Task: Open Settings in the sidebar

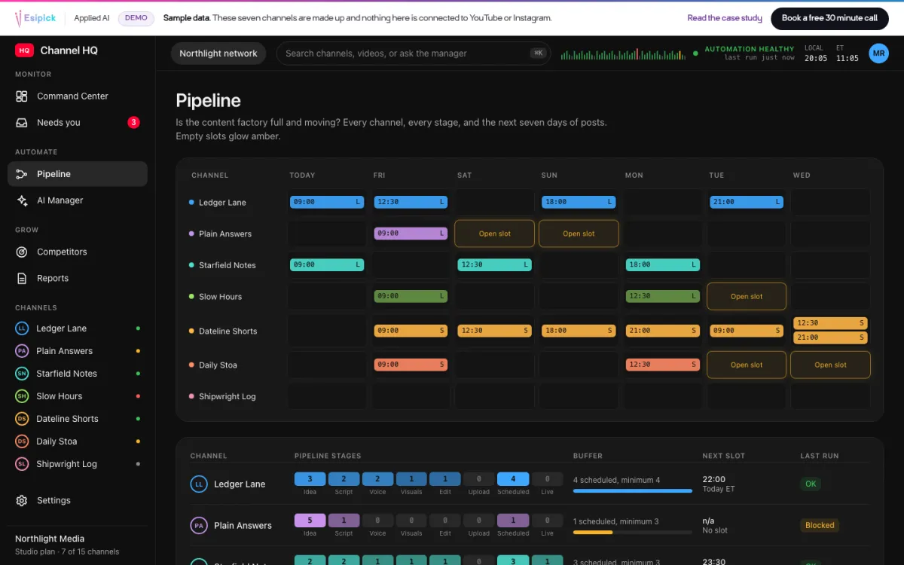Action: click(78, 500)
